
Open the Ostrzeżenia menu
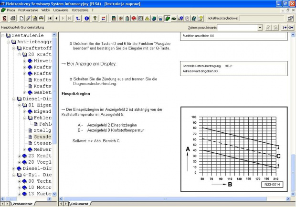[x=80, y=10]
